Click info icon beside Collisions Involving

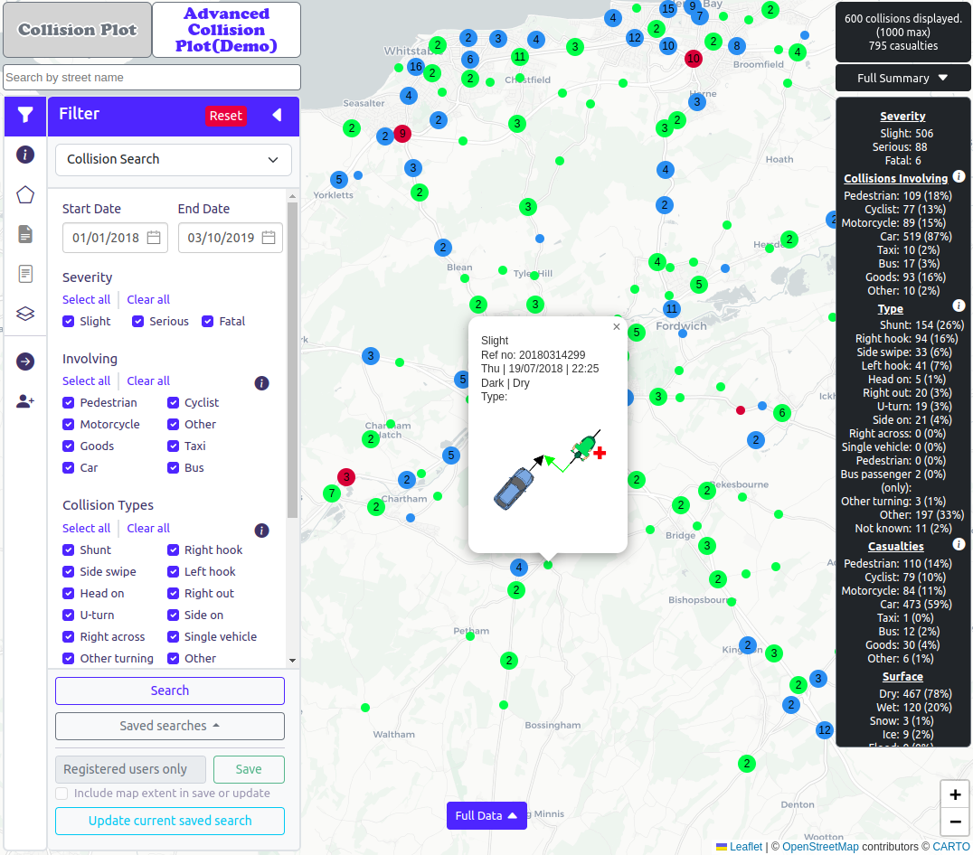click(959, 177)
